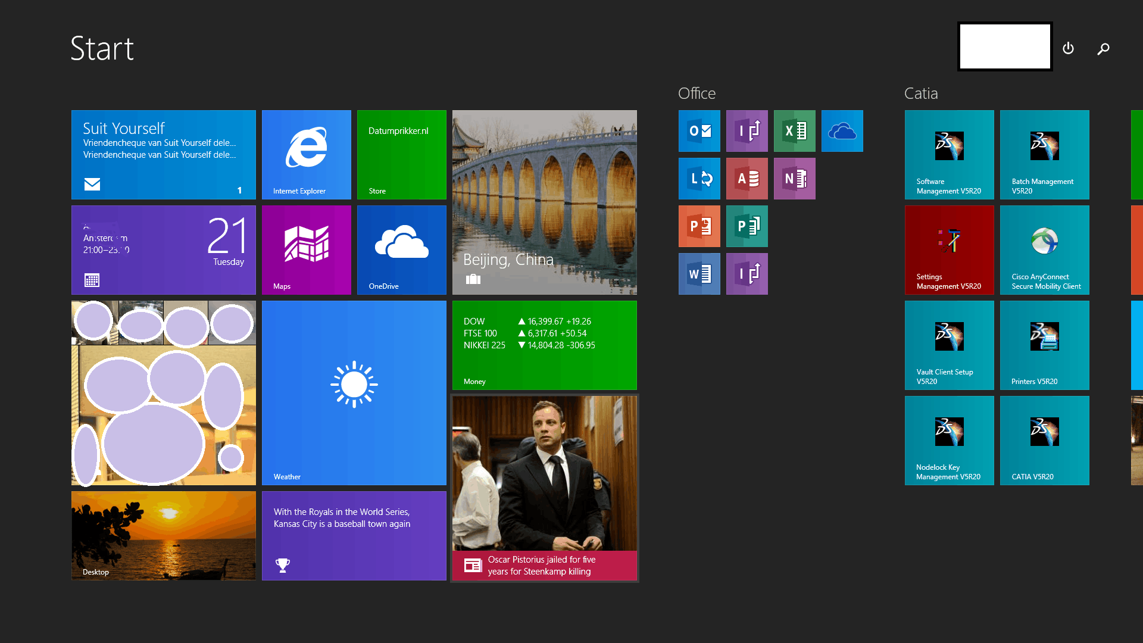Open the OneNote tile
The width and height of the screenshot is (1143, 643).
(x=794, y=179)
